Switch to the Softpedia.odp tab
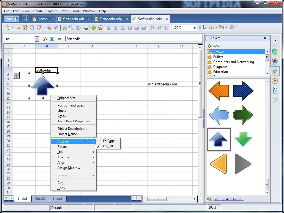The height and width of the screenshot is (213, 284). pyautogui.click(x=111, y=19)
